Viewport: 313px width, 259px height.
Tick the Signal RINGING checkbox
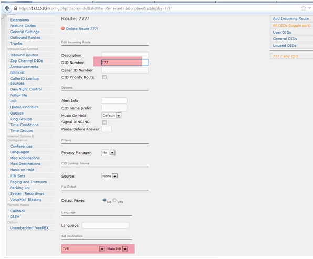(104, 122)
